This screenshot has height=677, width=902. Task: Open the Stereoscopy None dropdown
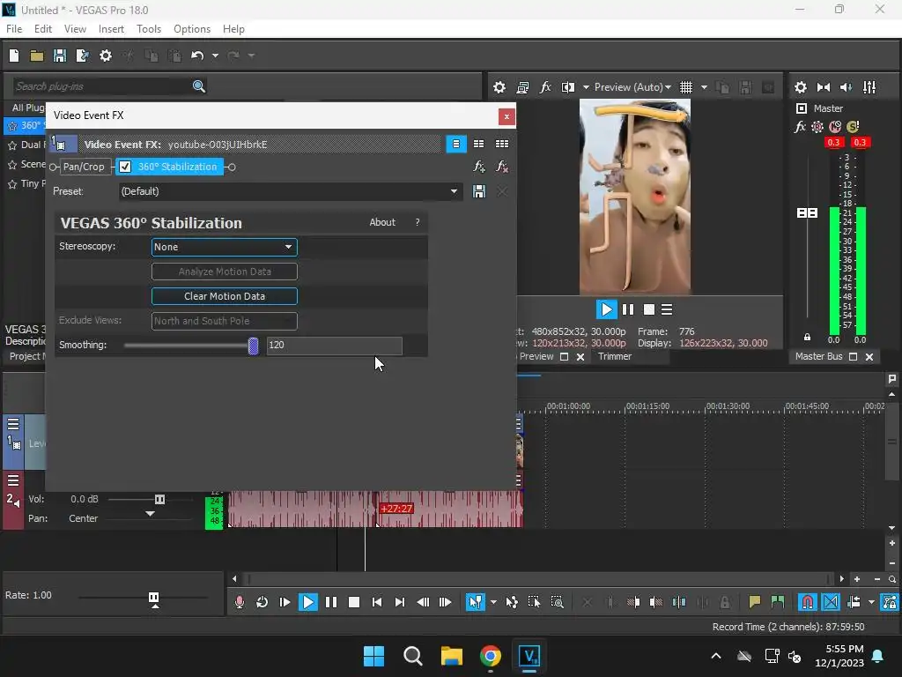pos(225,247)
